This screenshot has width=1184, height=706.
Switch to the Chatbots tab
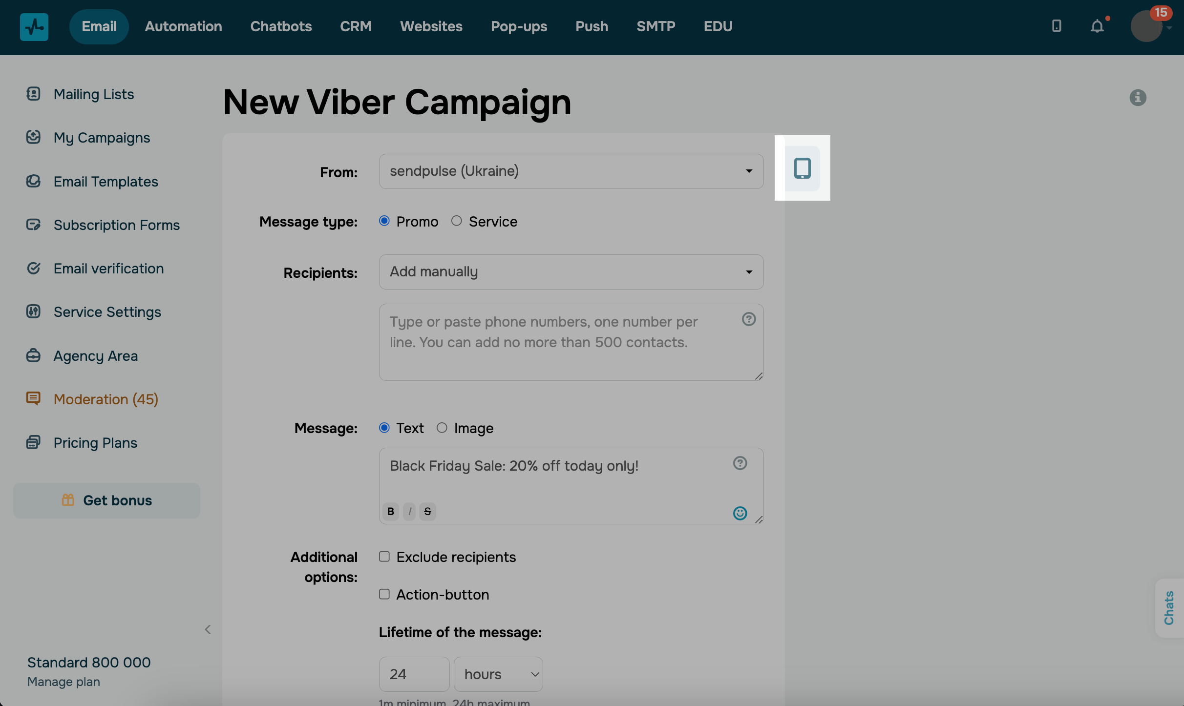tap(281, 26)
